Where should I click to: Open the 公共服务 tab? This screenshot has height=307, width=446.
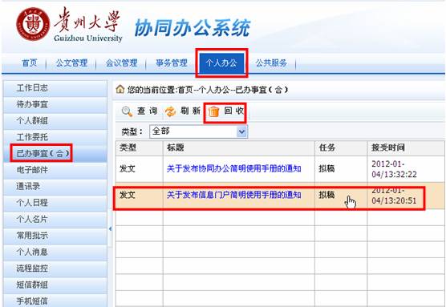[x=271, y=63]
